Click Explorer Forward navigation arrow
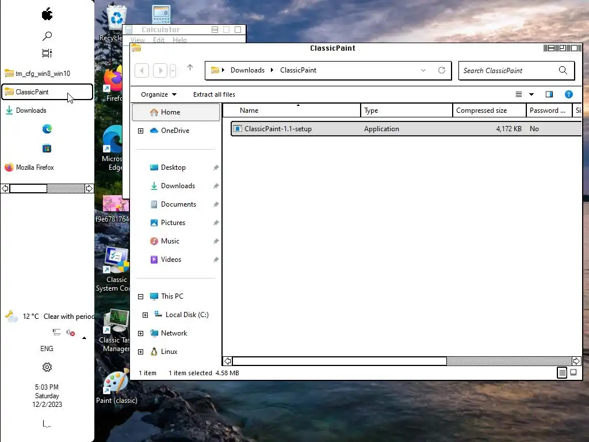589x442 pixels. pos(160,70)
